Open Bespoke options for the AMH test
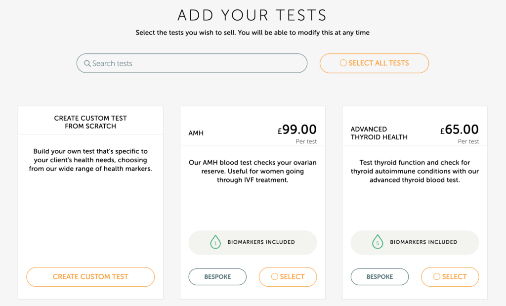The height and width of the screenshot is (306, 506). pos(217,277)
